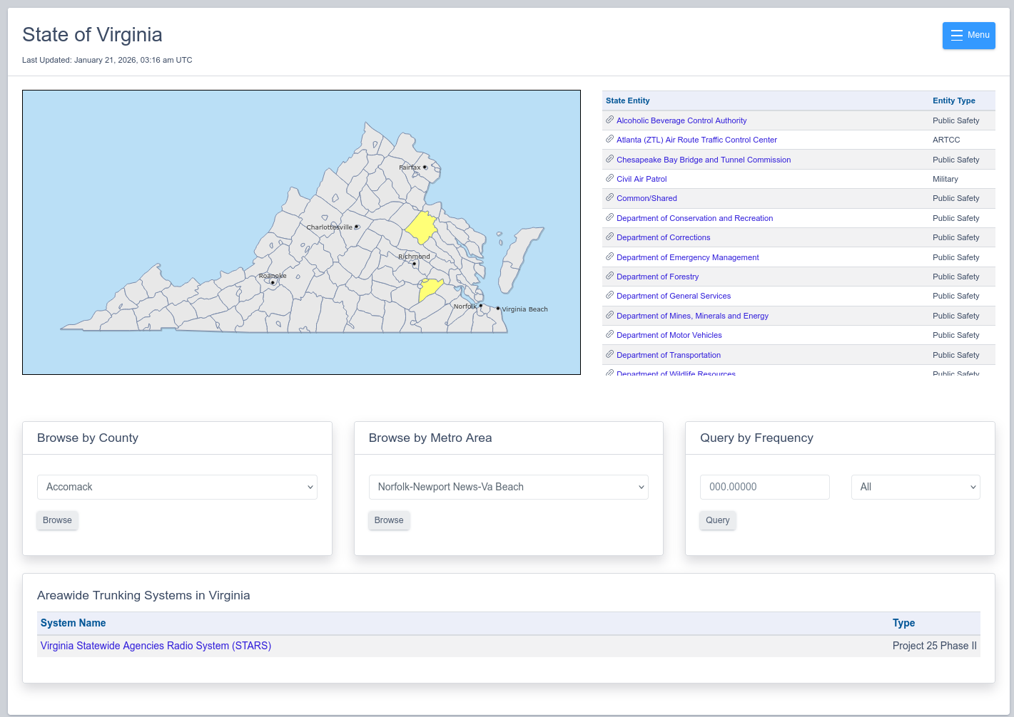Click link icon beside Alcoholic Beverage Control Authority
1014x717 pixels.
[x=609, y=120]
